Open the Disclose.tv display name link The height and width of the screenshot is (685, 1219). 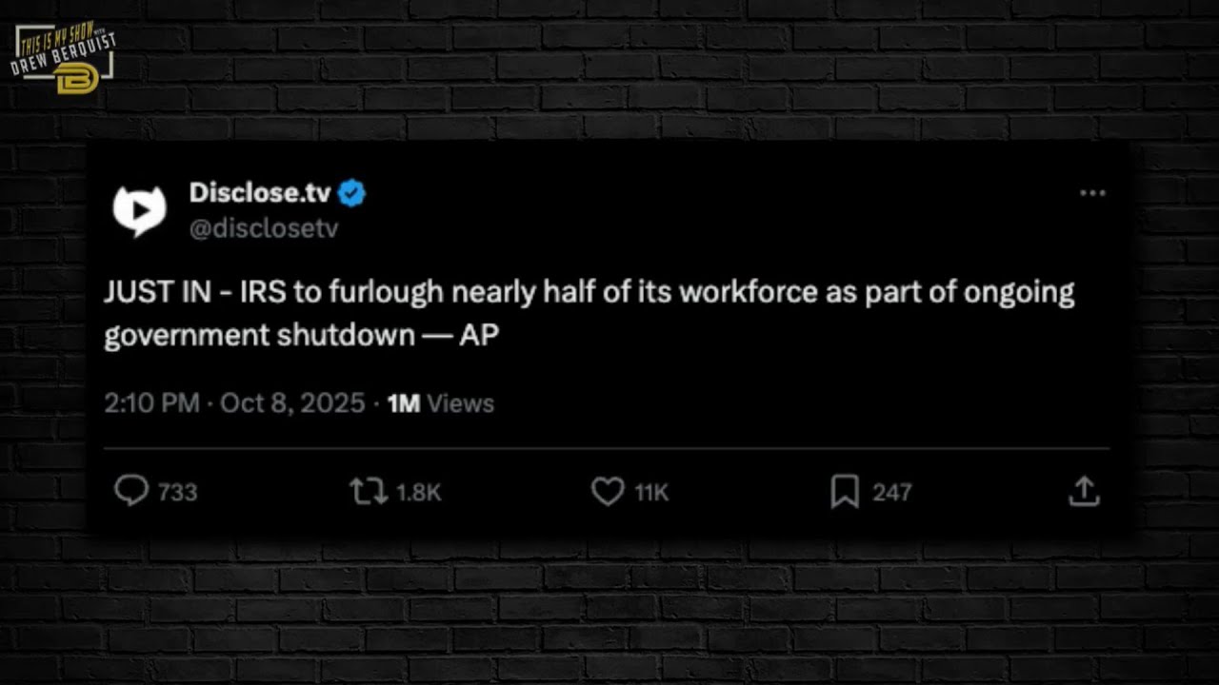point(260,193)
